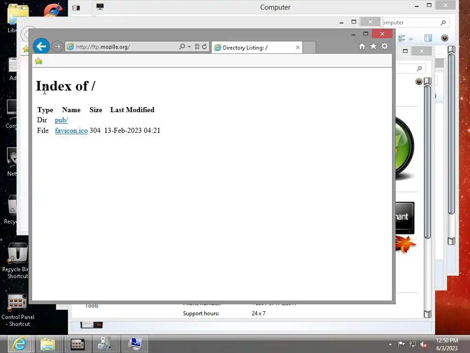Open Control Panel Shortcut desktop icon
This screenshot has width=470, height=353.
tap(17, 311)
